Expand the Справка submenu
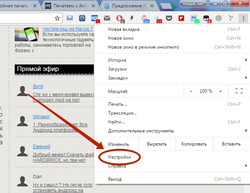Screen dimensions: 250x193 coord(172,166)
